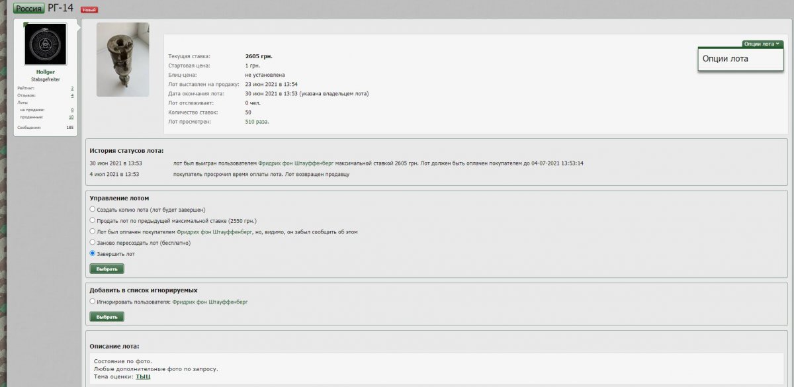Viewport: 794px width, 387px height.
Task: Select 'Создать копию лота' radio option
Action: click(x=93, y=209)
